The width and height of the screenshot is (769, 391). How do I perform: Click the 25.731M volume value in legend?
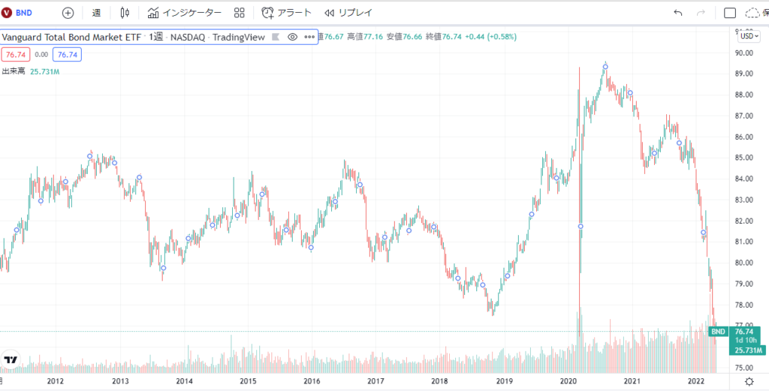(x=45, y=71)
